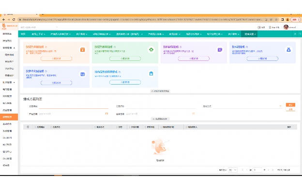Viewport: 302px width, 190px height.
Task: Bookmark this page with the star icon
Action: point(276,19)
